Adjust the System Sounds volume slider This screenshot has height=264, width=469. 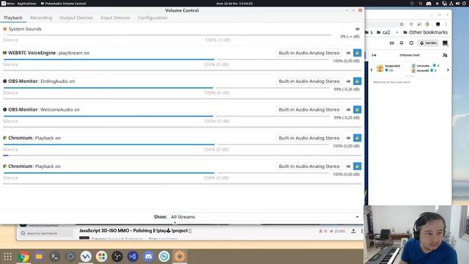click(x=167, y=35)
